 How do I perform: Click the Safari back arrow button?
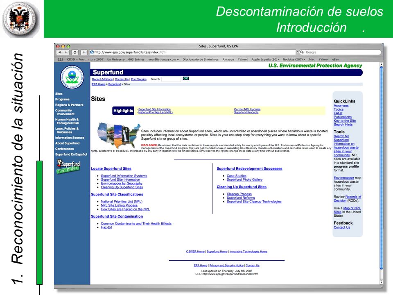coord(59,52)
